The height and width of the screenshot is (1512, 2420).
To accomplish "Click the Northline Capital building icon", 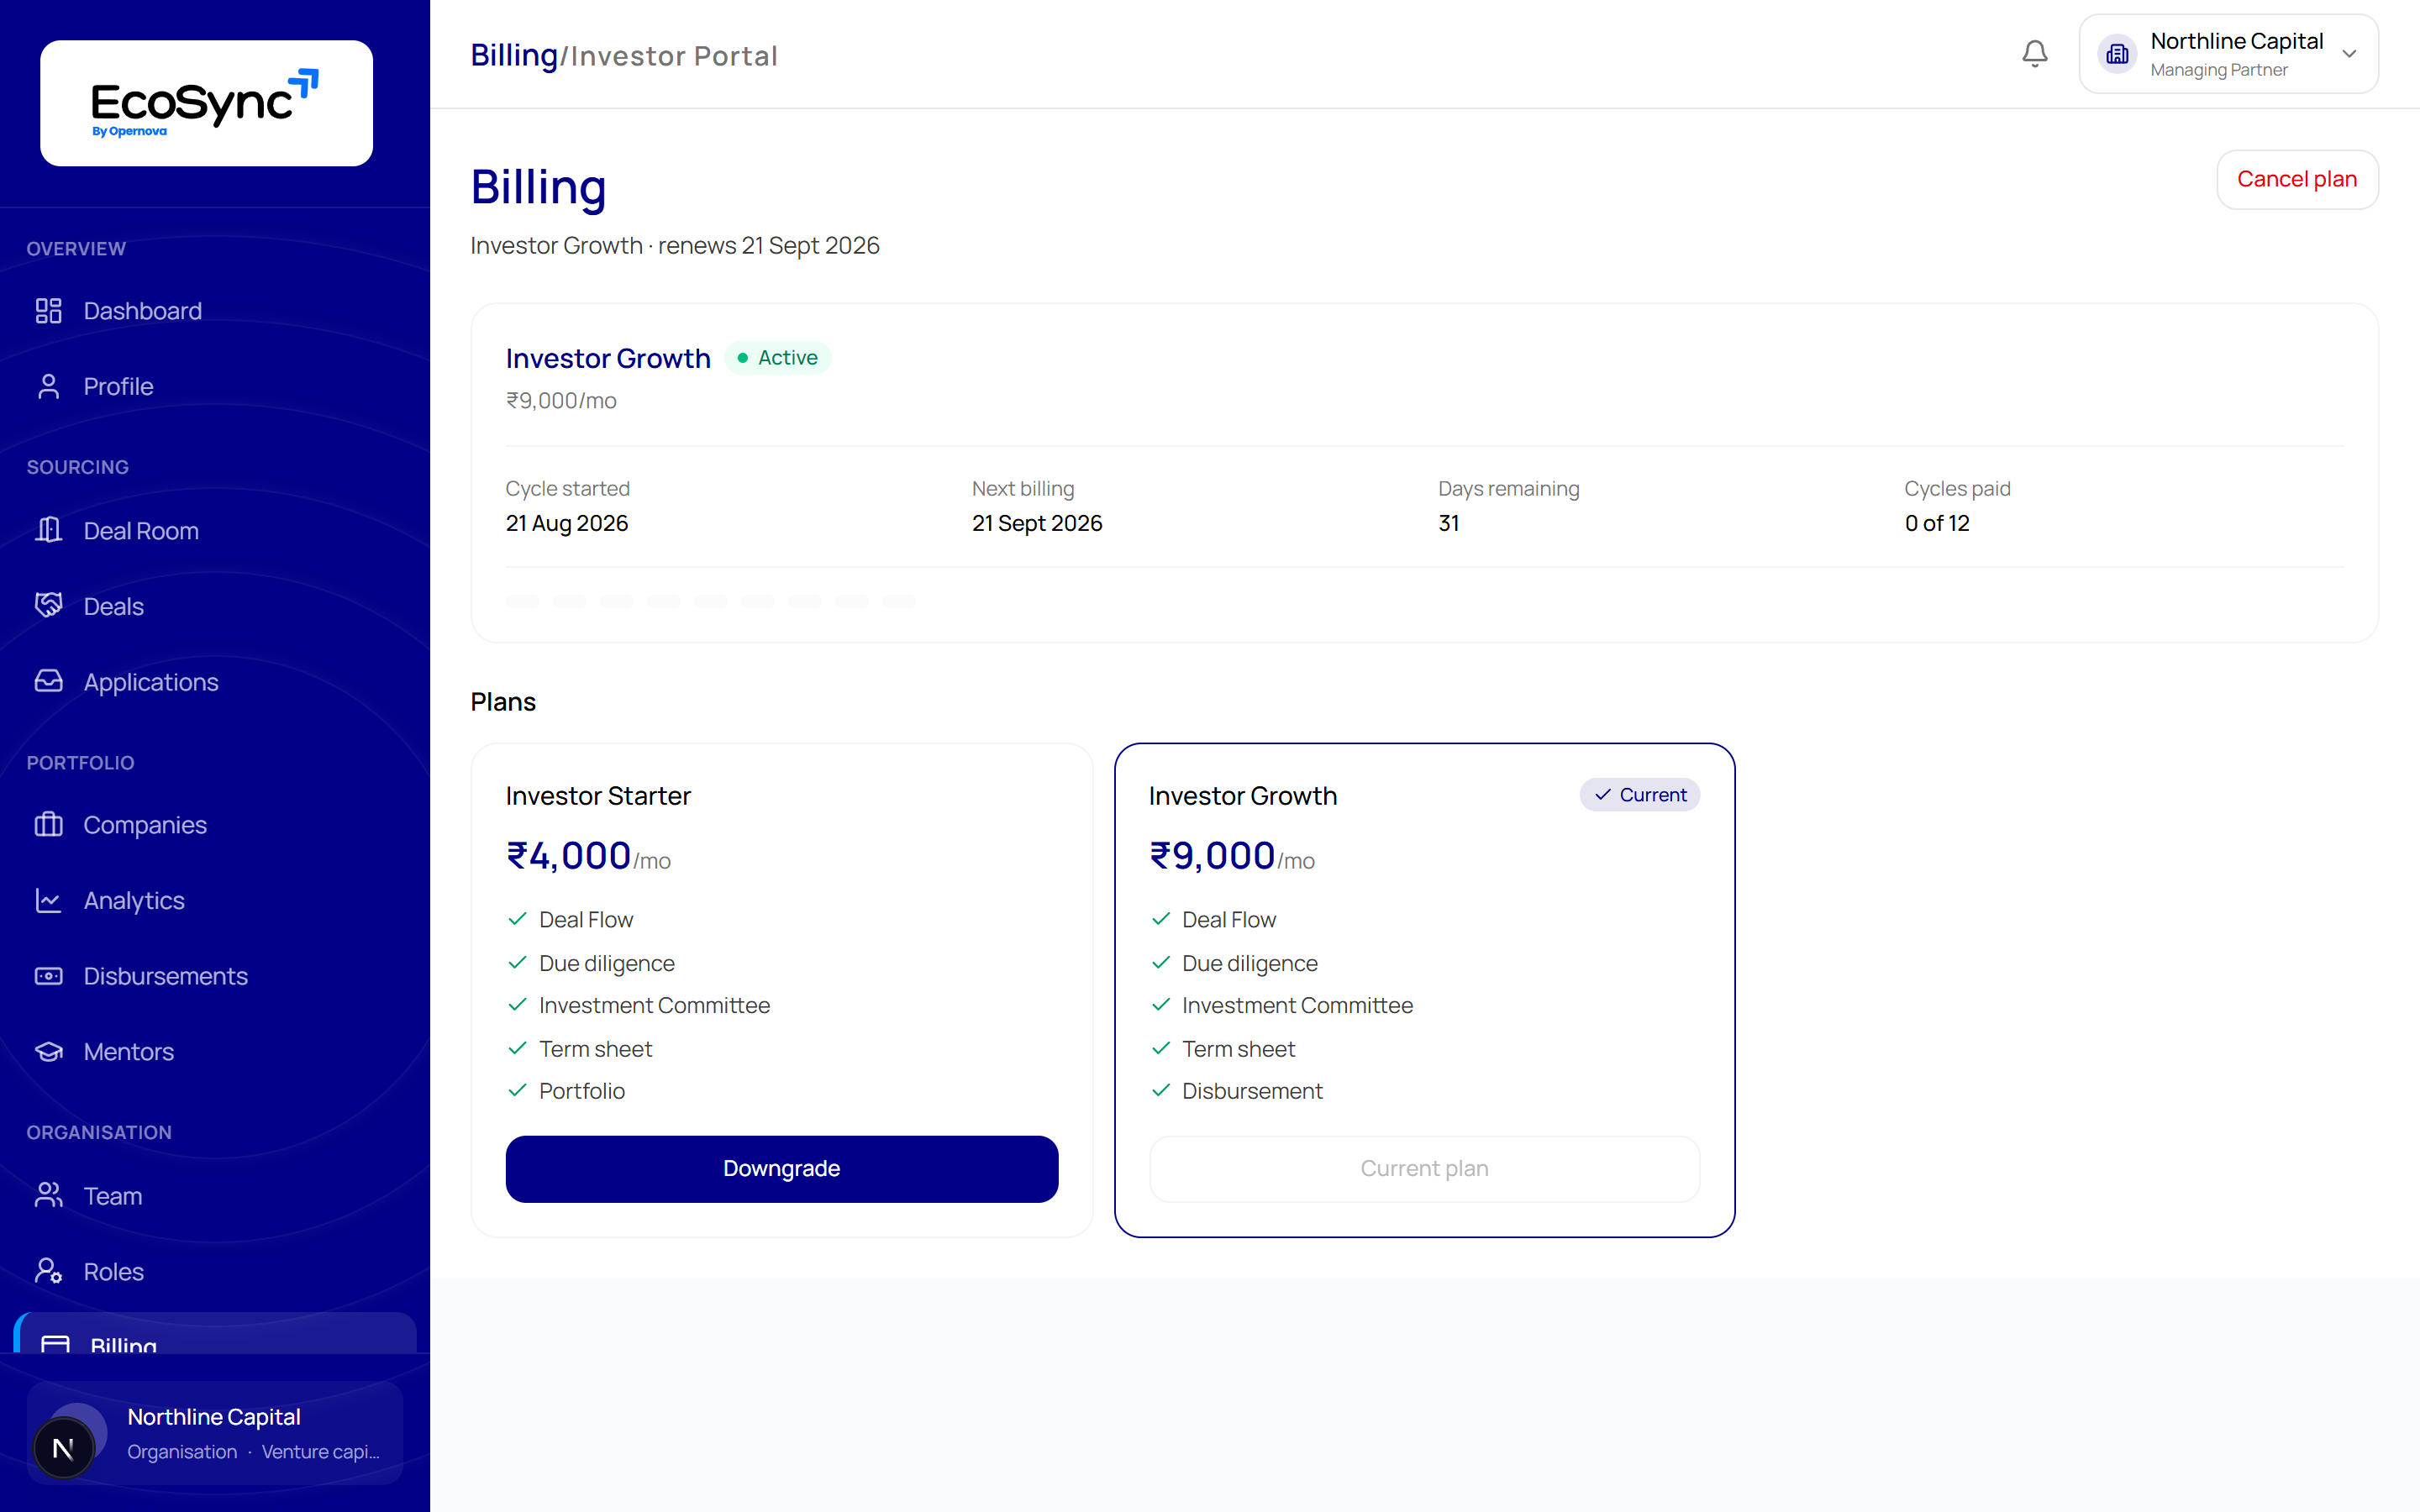I will click(2117, 54).
